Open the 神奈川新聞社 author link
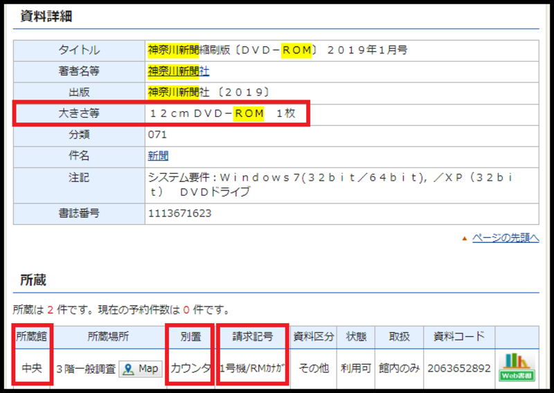 tap(179, 71)
